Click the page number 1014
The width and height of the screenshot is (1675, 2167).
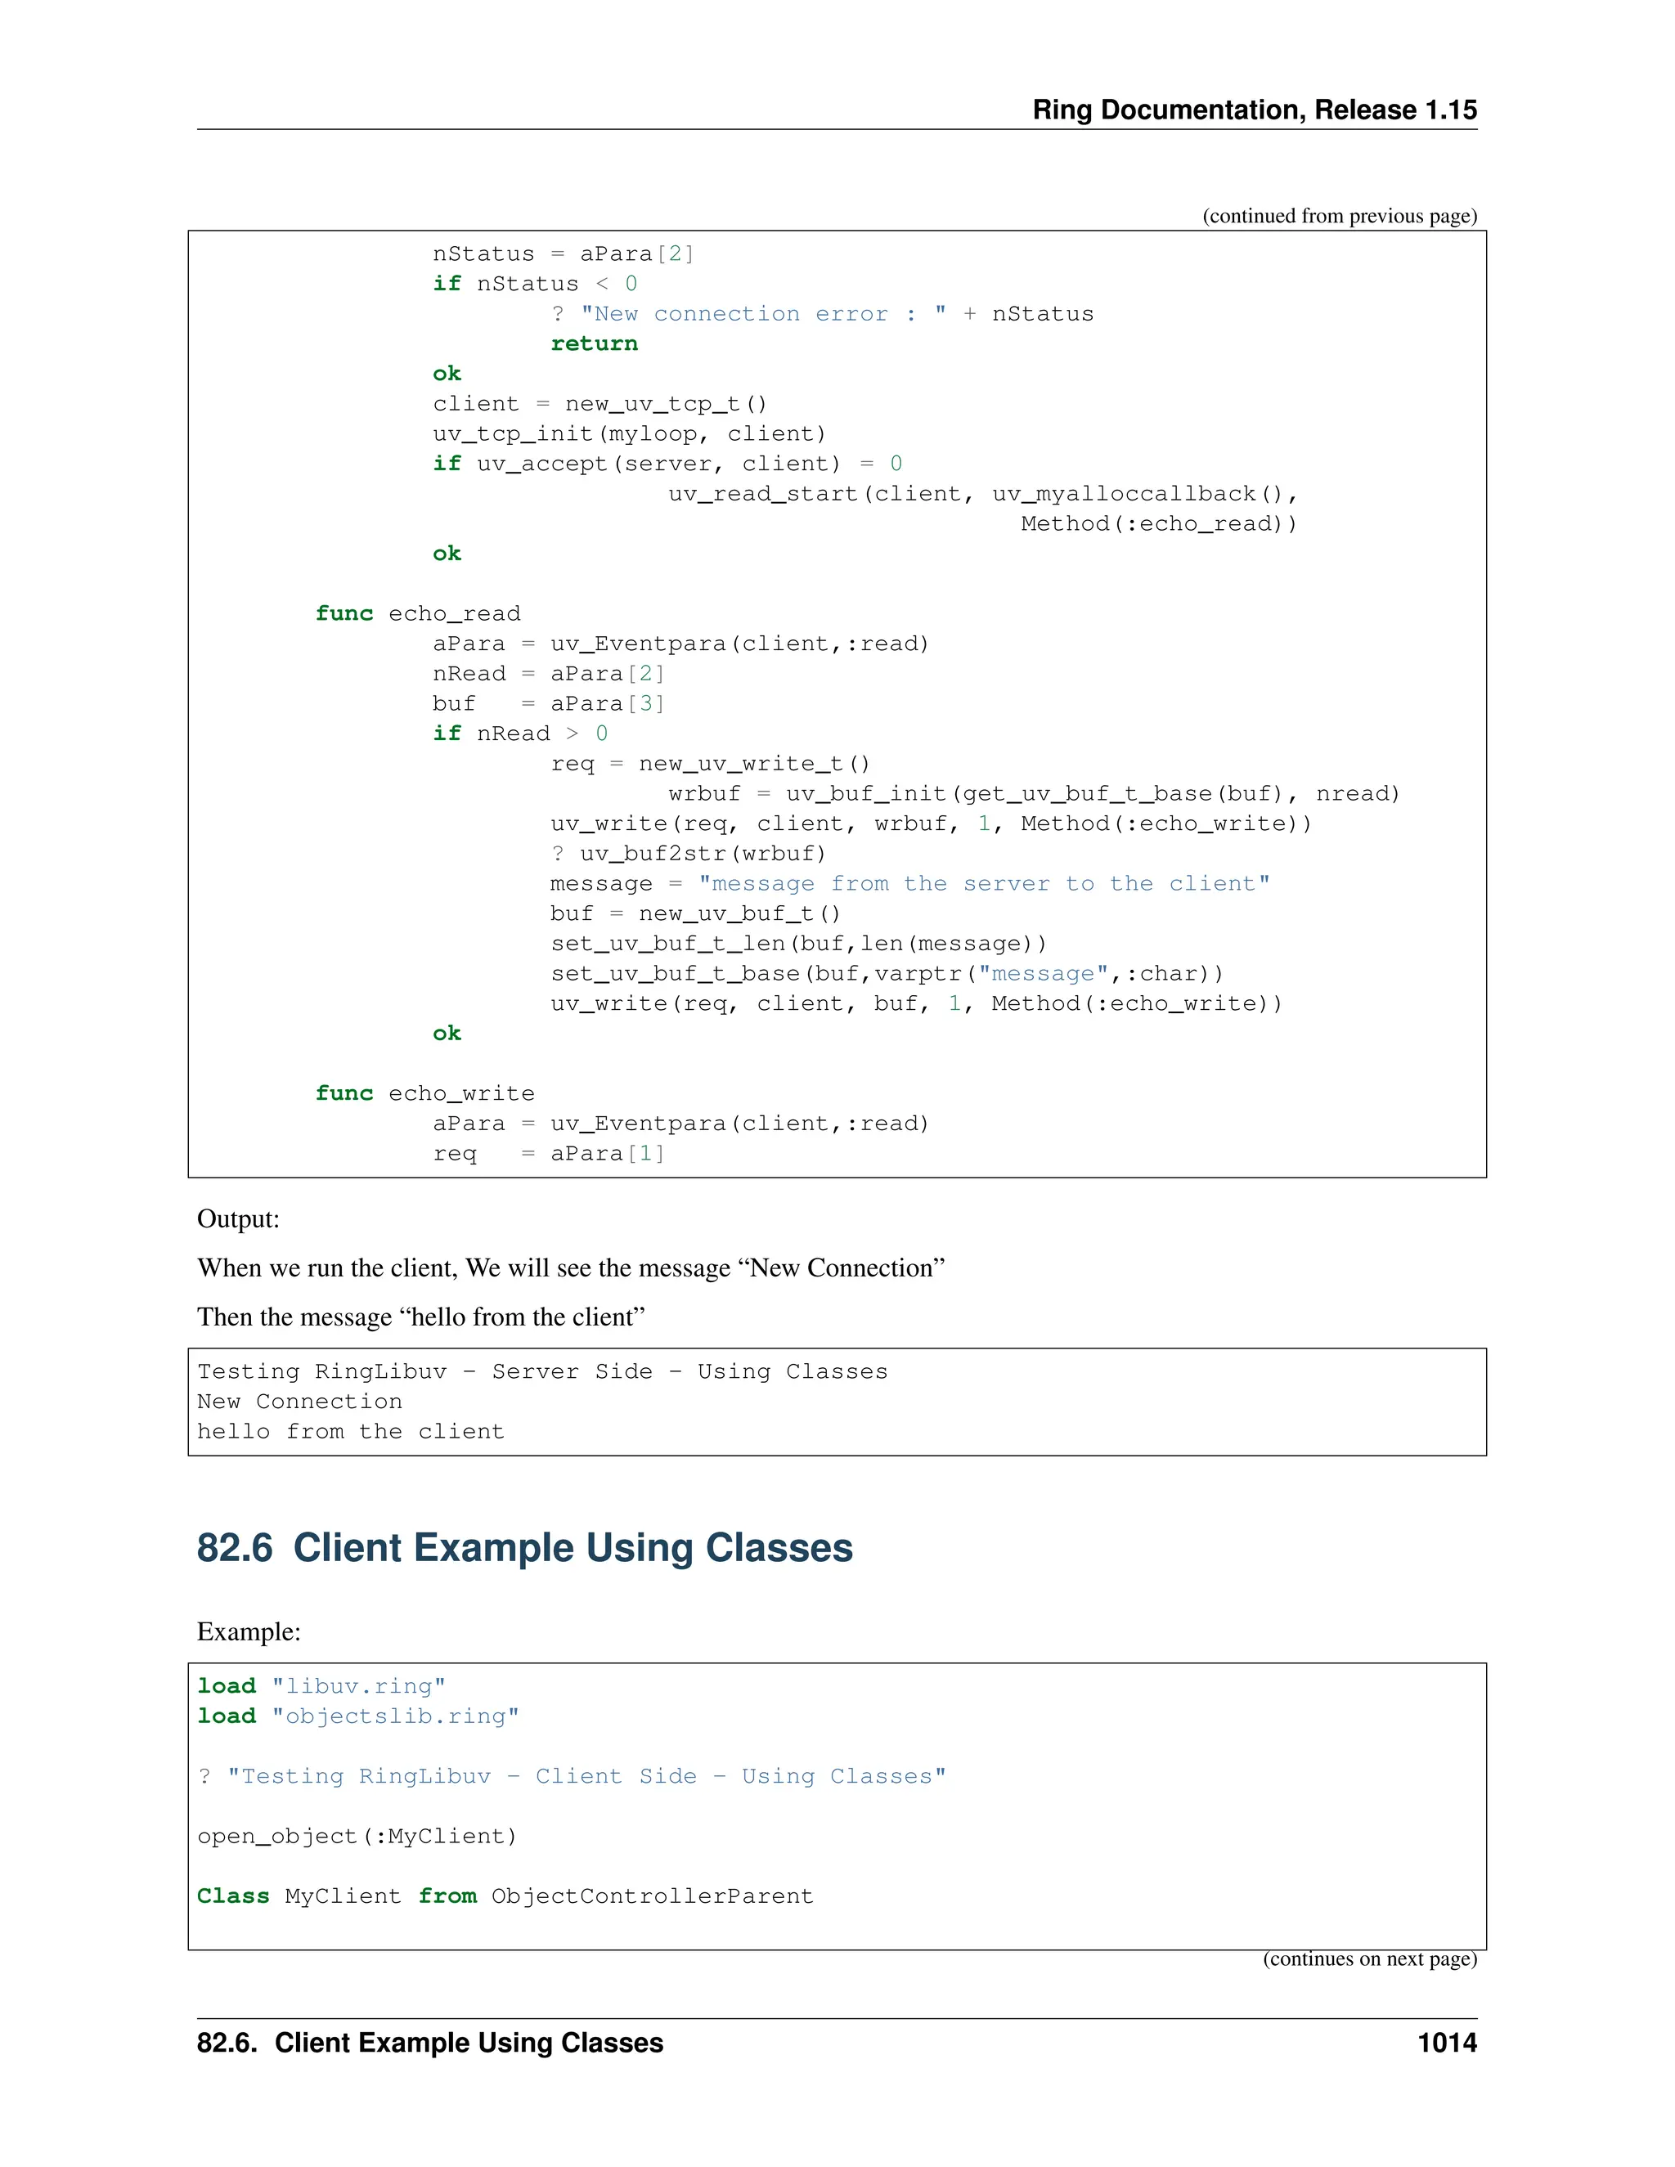(1446, 2043)
